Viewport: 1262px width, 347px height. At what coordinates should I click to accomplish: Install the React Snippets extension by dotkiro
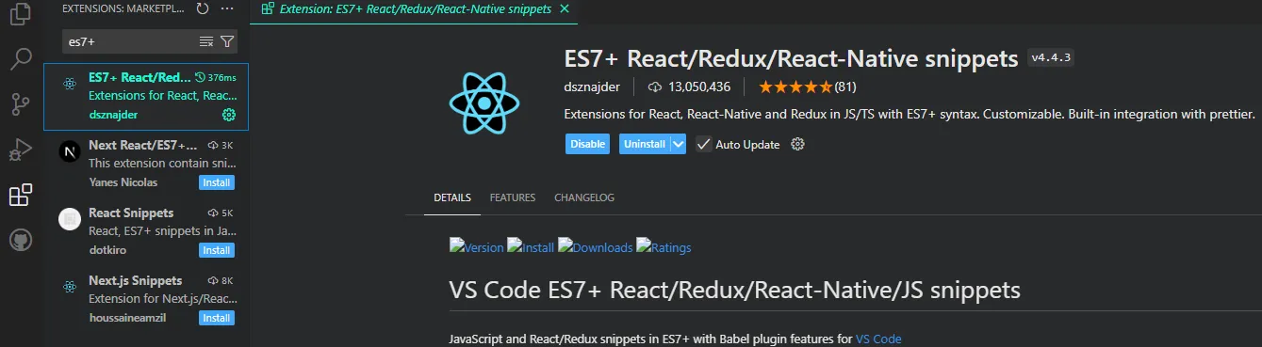click(217, 250)
